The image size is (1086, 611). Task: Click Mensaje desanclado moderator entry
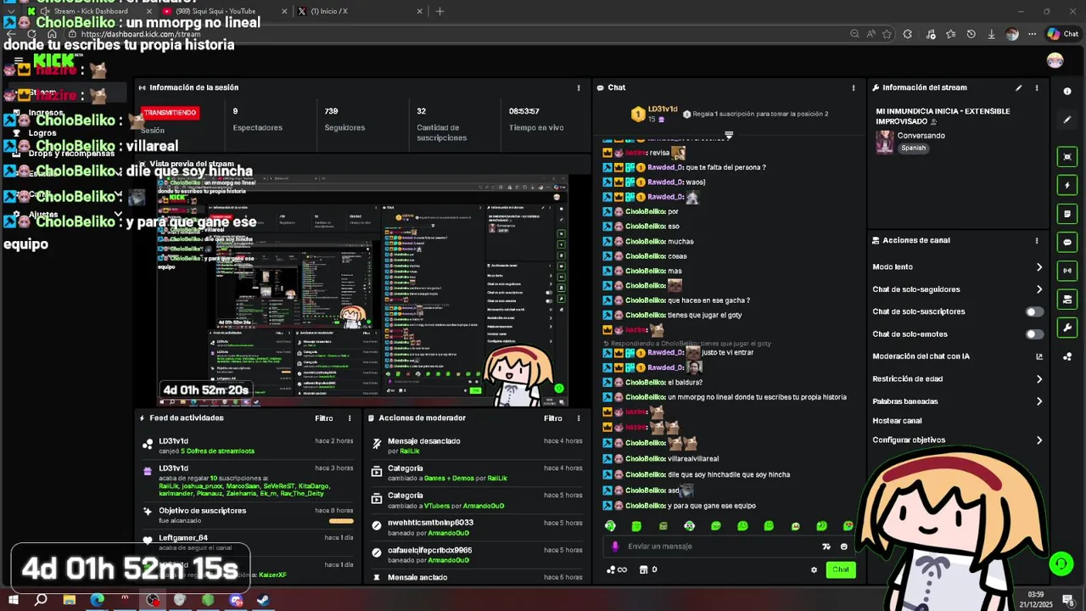(x=477, y=446)
